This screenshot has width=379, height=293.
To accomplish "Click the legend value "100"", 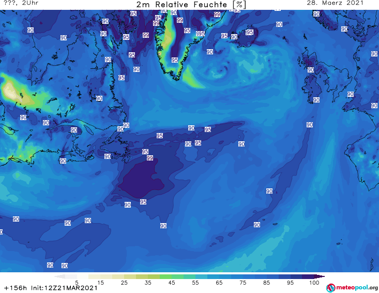I will point(314,283).
